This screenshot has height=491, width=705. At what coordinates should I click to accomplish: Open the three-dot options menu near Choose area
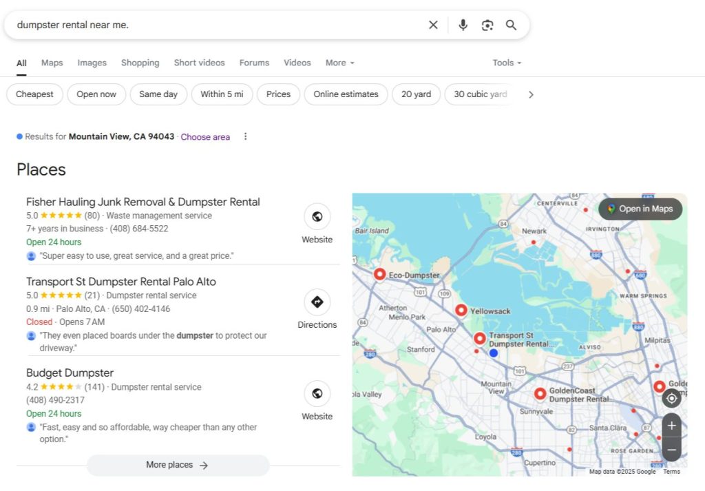245,136
